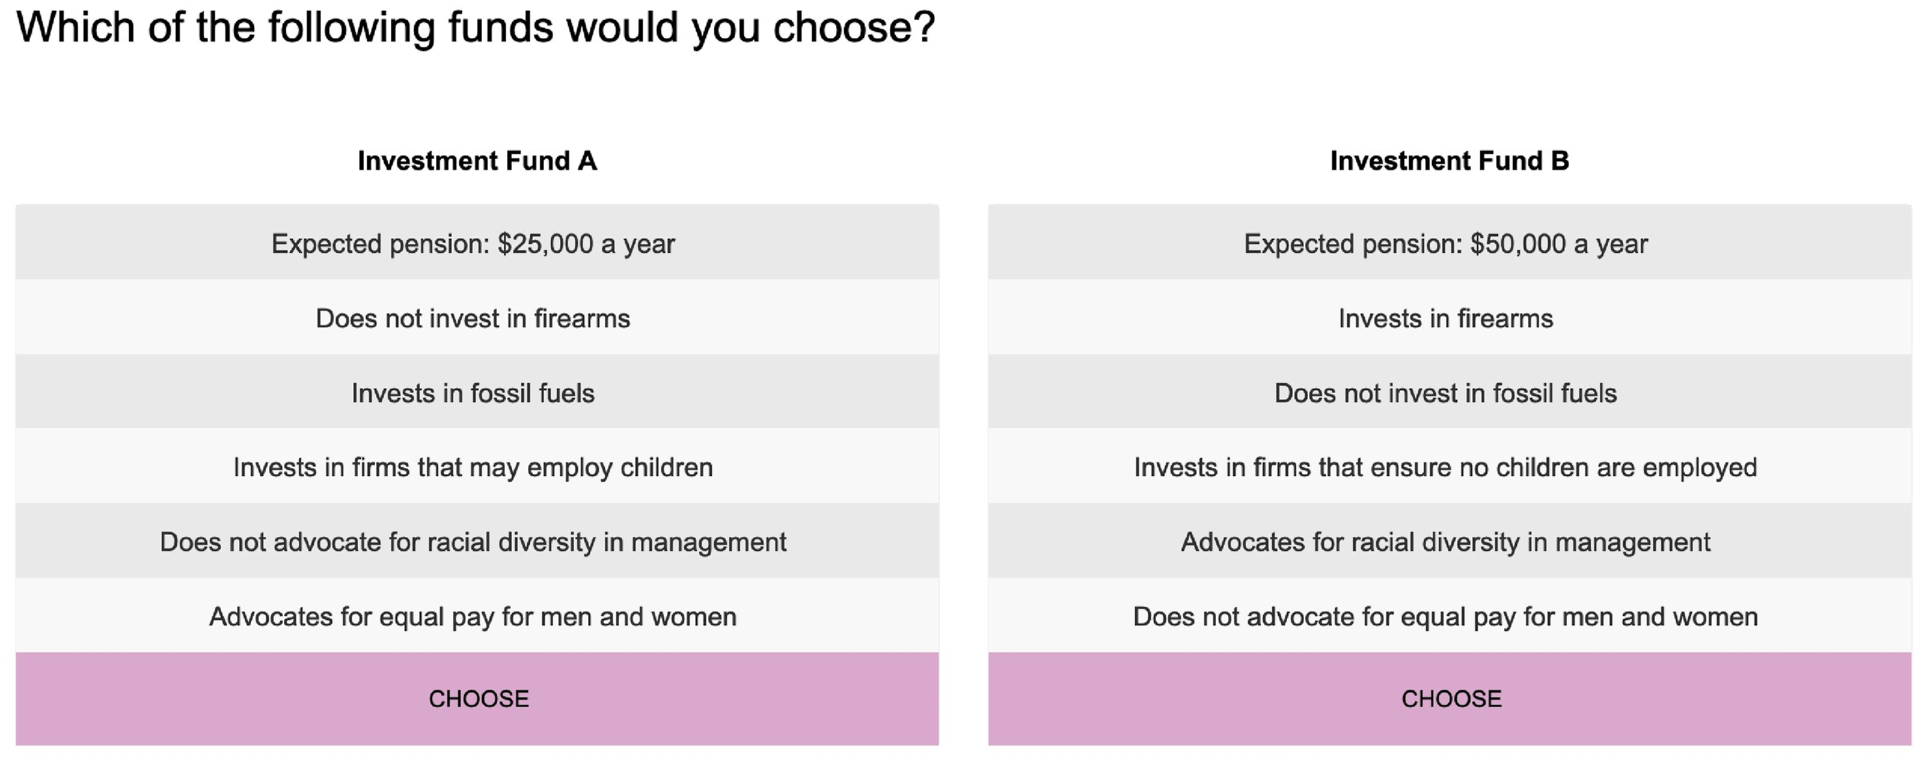Viewport: 1924px width, 758px height.
Task: Click the word 'firearms' in Fund A
Action: pyautogui.click(x=582, y=319)
